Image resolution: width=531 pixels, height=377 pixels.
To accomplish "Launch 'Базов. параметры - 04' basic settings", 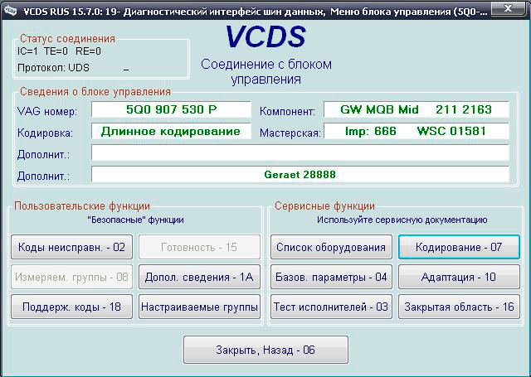I will [331, 277].
